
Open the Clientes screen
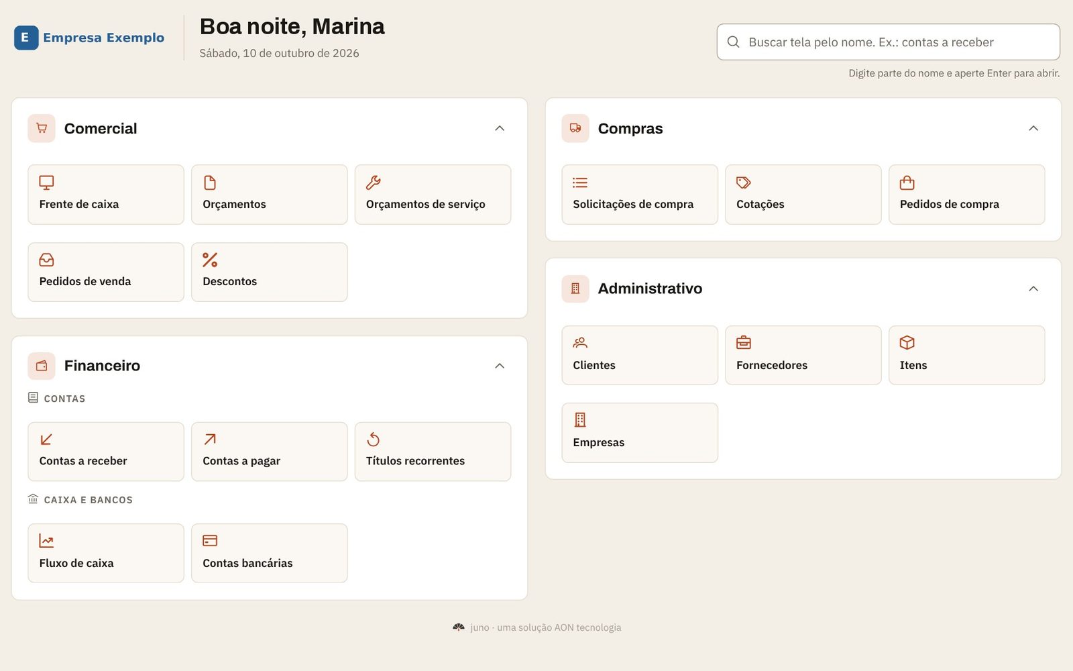640,355
